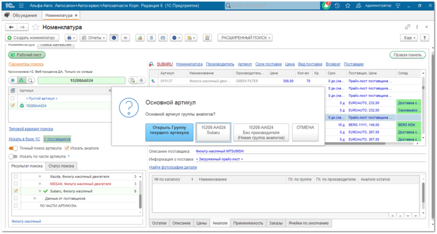
Task: Click the top search field in title bar
Action: pos(272,5)
